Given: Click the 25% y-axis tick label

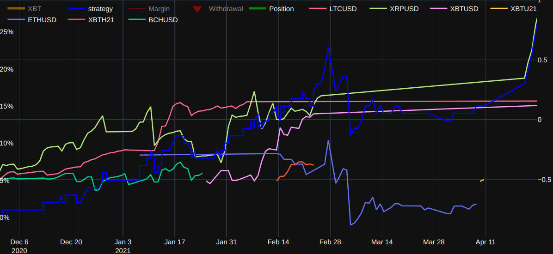Looking at the screenshot, I should tap(6, 32).
